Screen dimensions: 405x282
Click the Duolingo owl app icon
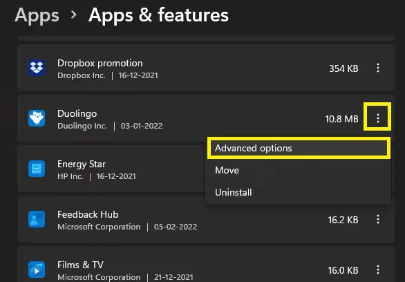point(37,118)
